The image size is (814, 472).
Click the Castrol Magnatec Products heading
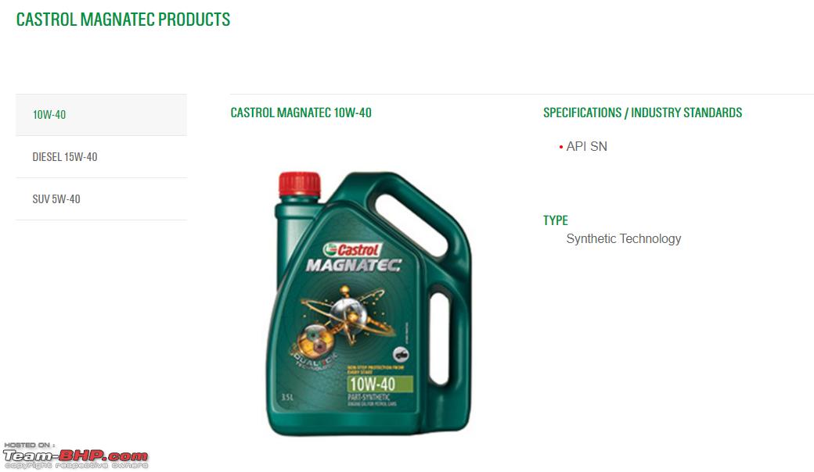pyautogui.click(x=123, y=20)
